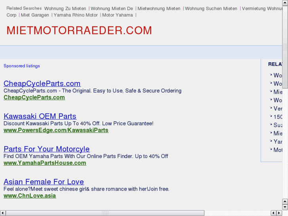Screen dimensions: 288x216
Task: Open the CheapCycleParts.com blue headline link
Action: tap(42, 84)
